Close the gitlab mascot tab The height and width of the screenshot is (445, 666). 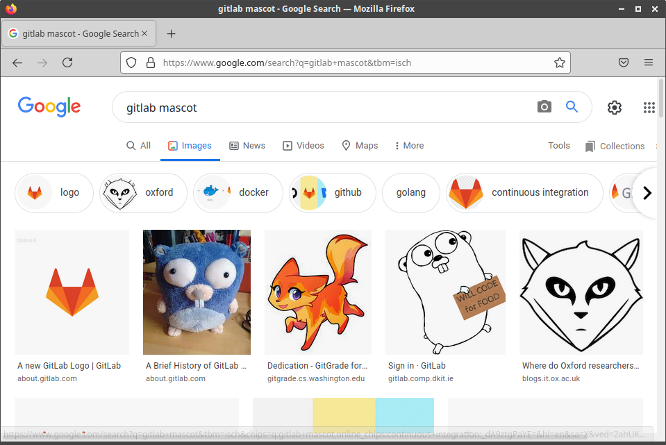(x=144, y=33)
